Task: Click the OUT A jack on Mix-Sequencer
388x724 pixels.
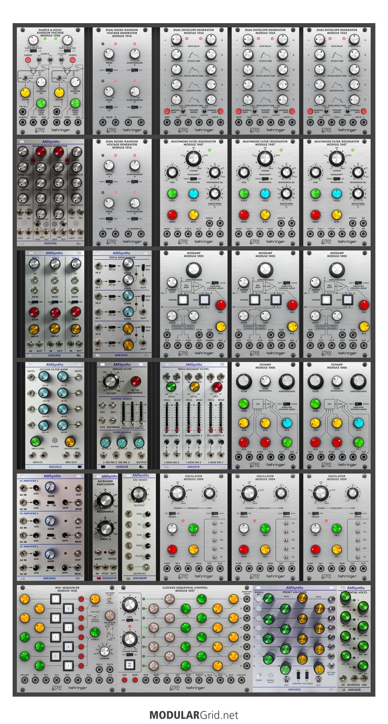Action: click(99, 669)
